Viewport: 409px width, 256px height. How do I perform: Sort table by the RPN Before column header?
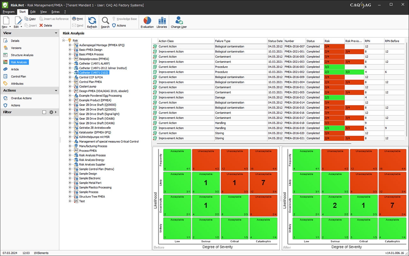click(x=394, y=41)
